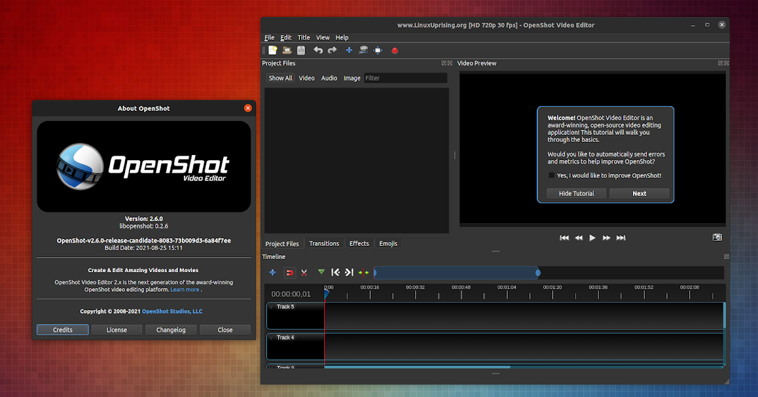The width and height of the screenshot is (758, 397).
Task: Redo the last action
Action: point(332,50)
